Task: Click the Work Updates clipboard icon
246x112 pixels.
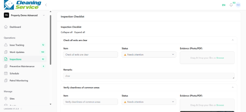Action: pos(6,52)
